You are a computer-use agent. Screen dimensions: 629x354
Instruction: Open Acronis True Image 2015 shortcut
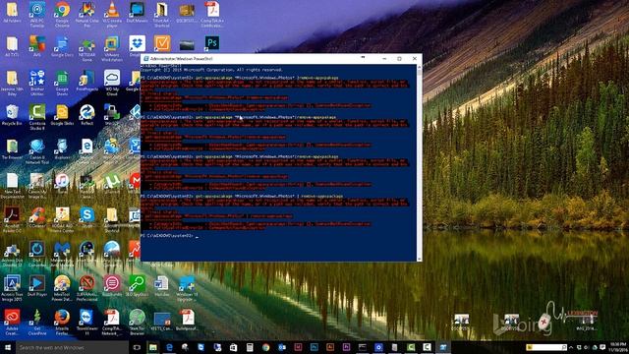(x=12, y=288)
